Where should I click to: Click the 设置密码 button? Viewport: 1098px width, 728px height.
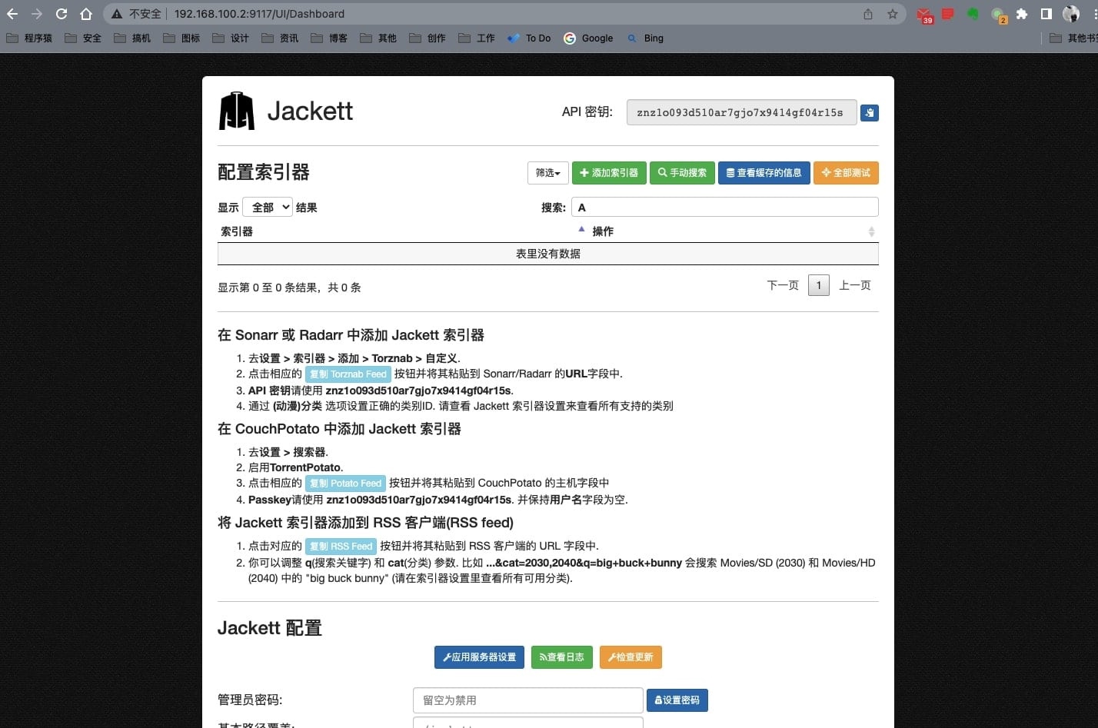click(x=677, y=700)
